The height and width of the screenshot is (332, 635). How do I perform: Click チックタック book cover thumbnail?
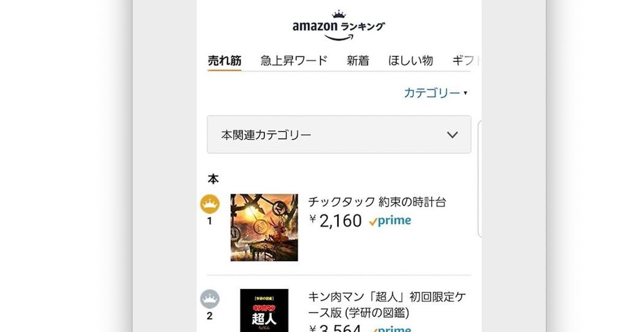264,227
